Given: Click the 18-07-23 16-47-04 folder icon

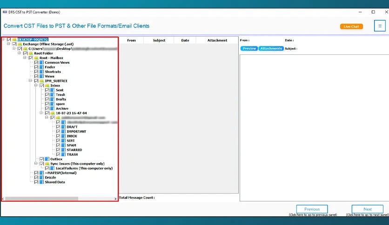Looking at the screenshot, I should 53,113.
